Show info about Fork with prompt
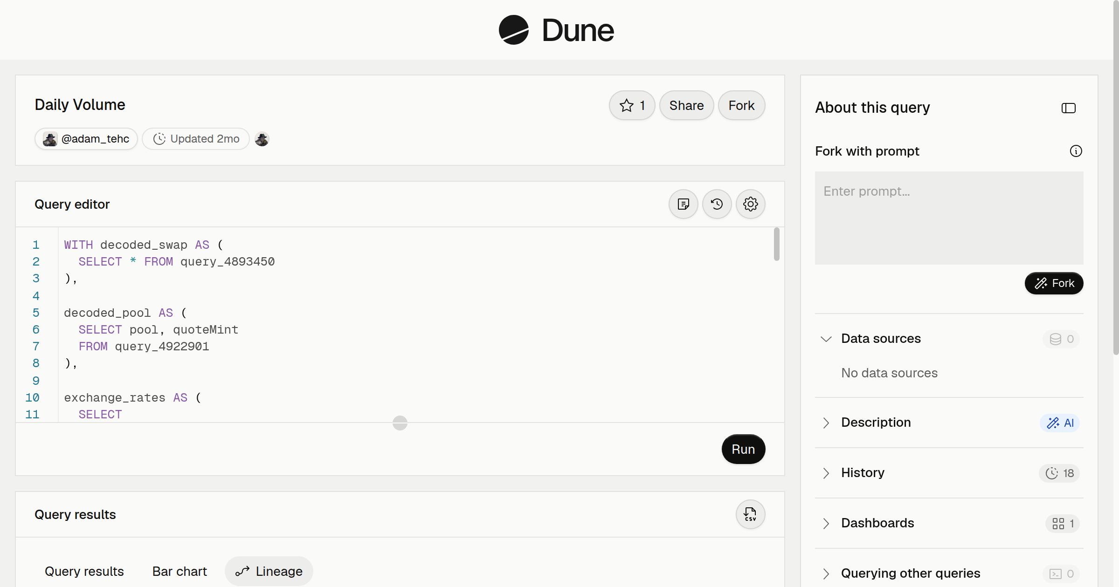The image size is (1119, 587). pos(1076,151)
